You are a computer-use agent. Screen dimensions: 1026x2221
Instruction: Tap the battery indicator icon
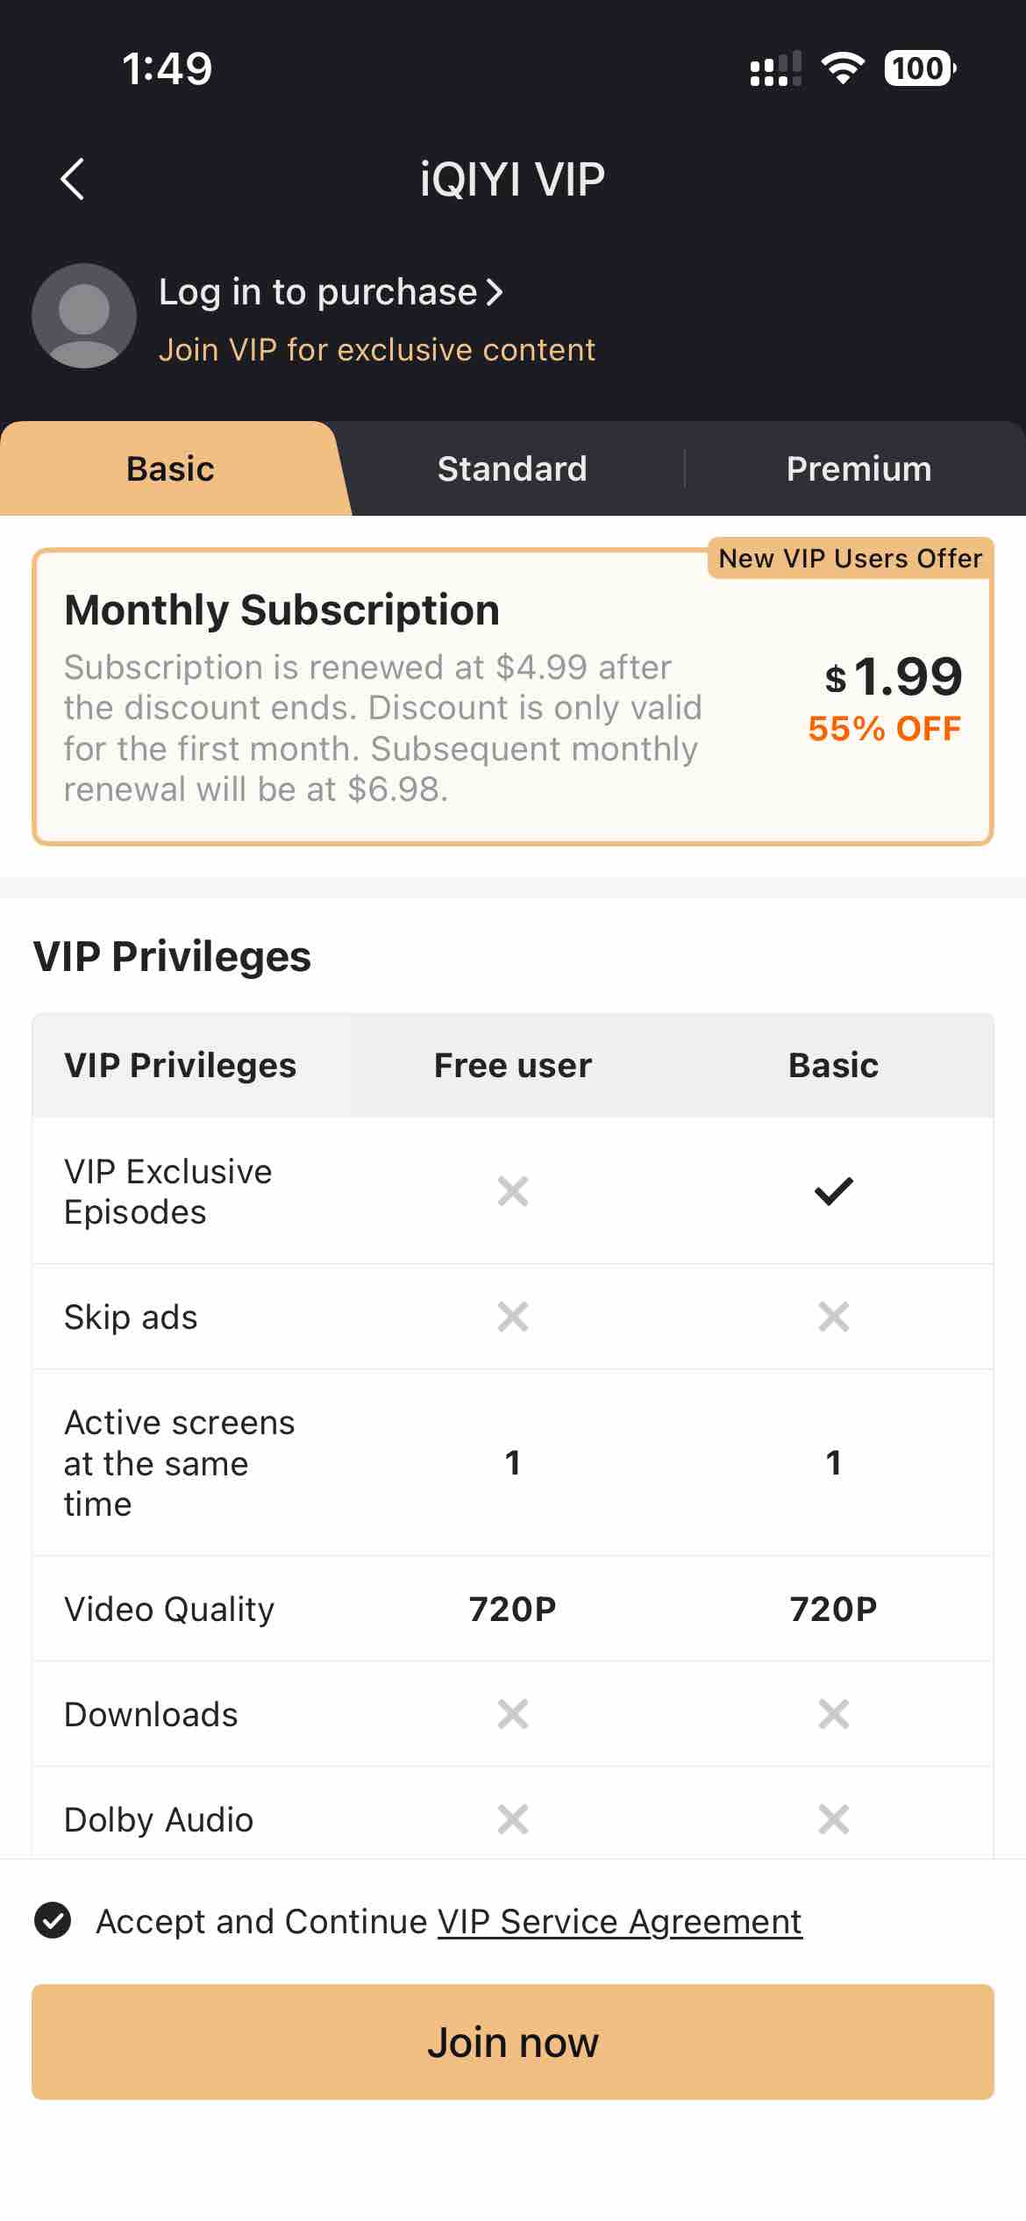coord(919,68)
